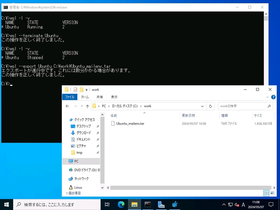Sort by 種類 column header
Viewport: 280px width, 210px height.
[x=224, y=116]
